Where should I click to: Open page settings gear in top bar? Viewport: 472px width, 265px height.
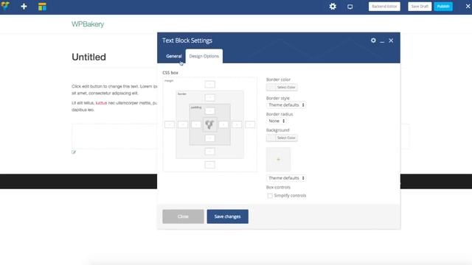click(333, 7)
